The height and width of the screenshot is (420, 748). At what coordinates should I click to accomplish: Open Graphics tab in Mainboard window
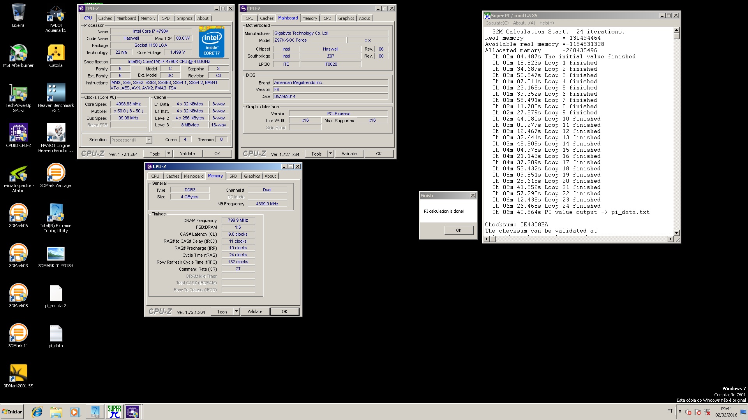(x=346, y=18)
